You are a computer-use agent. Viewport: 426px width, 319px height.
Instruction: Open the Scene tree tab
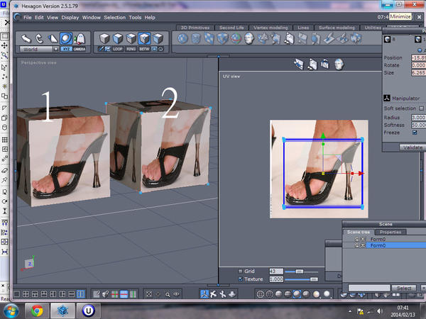359,233
